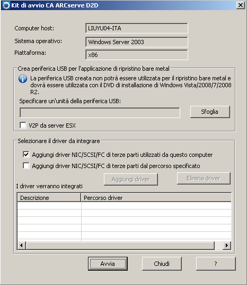Click the Avvia button
The image size is (247, 285).
tap(108, 264)
